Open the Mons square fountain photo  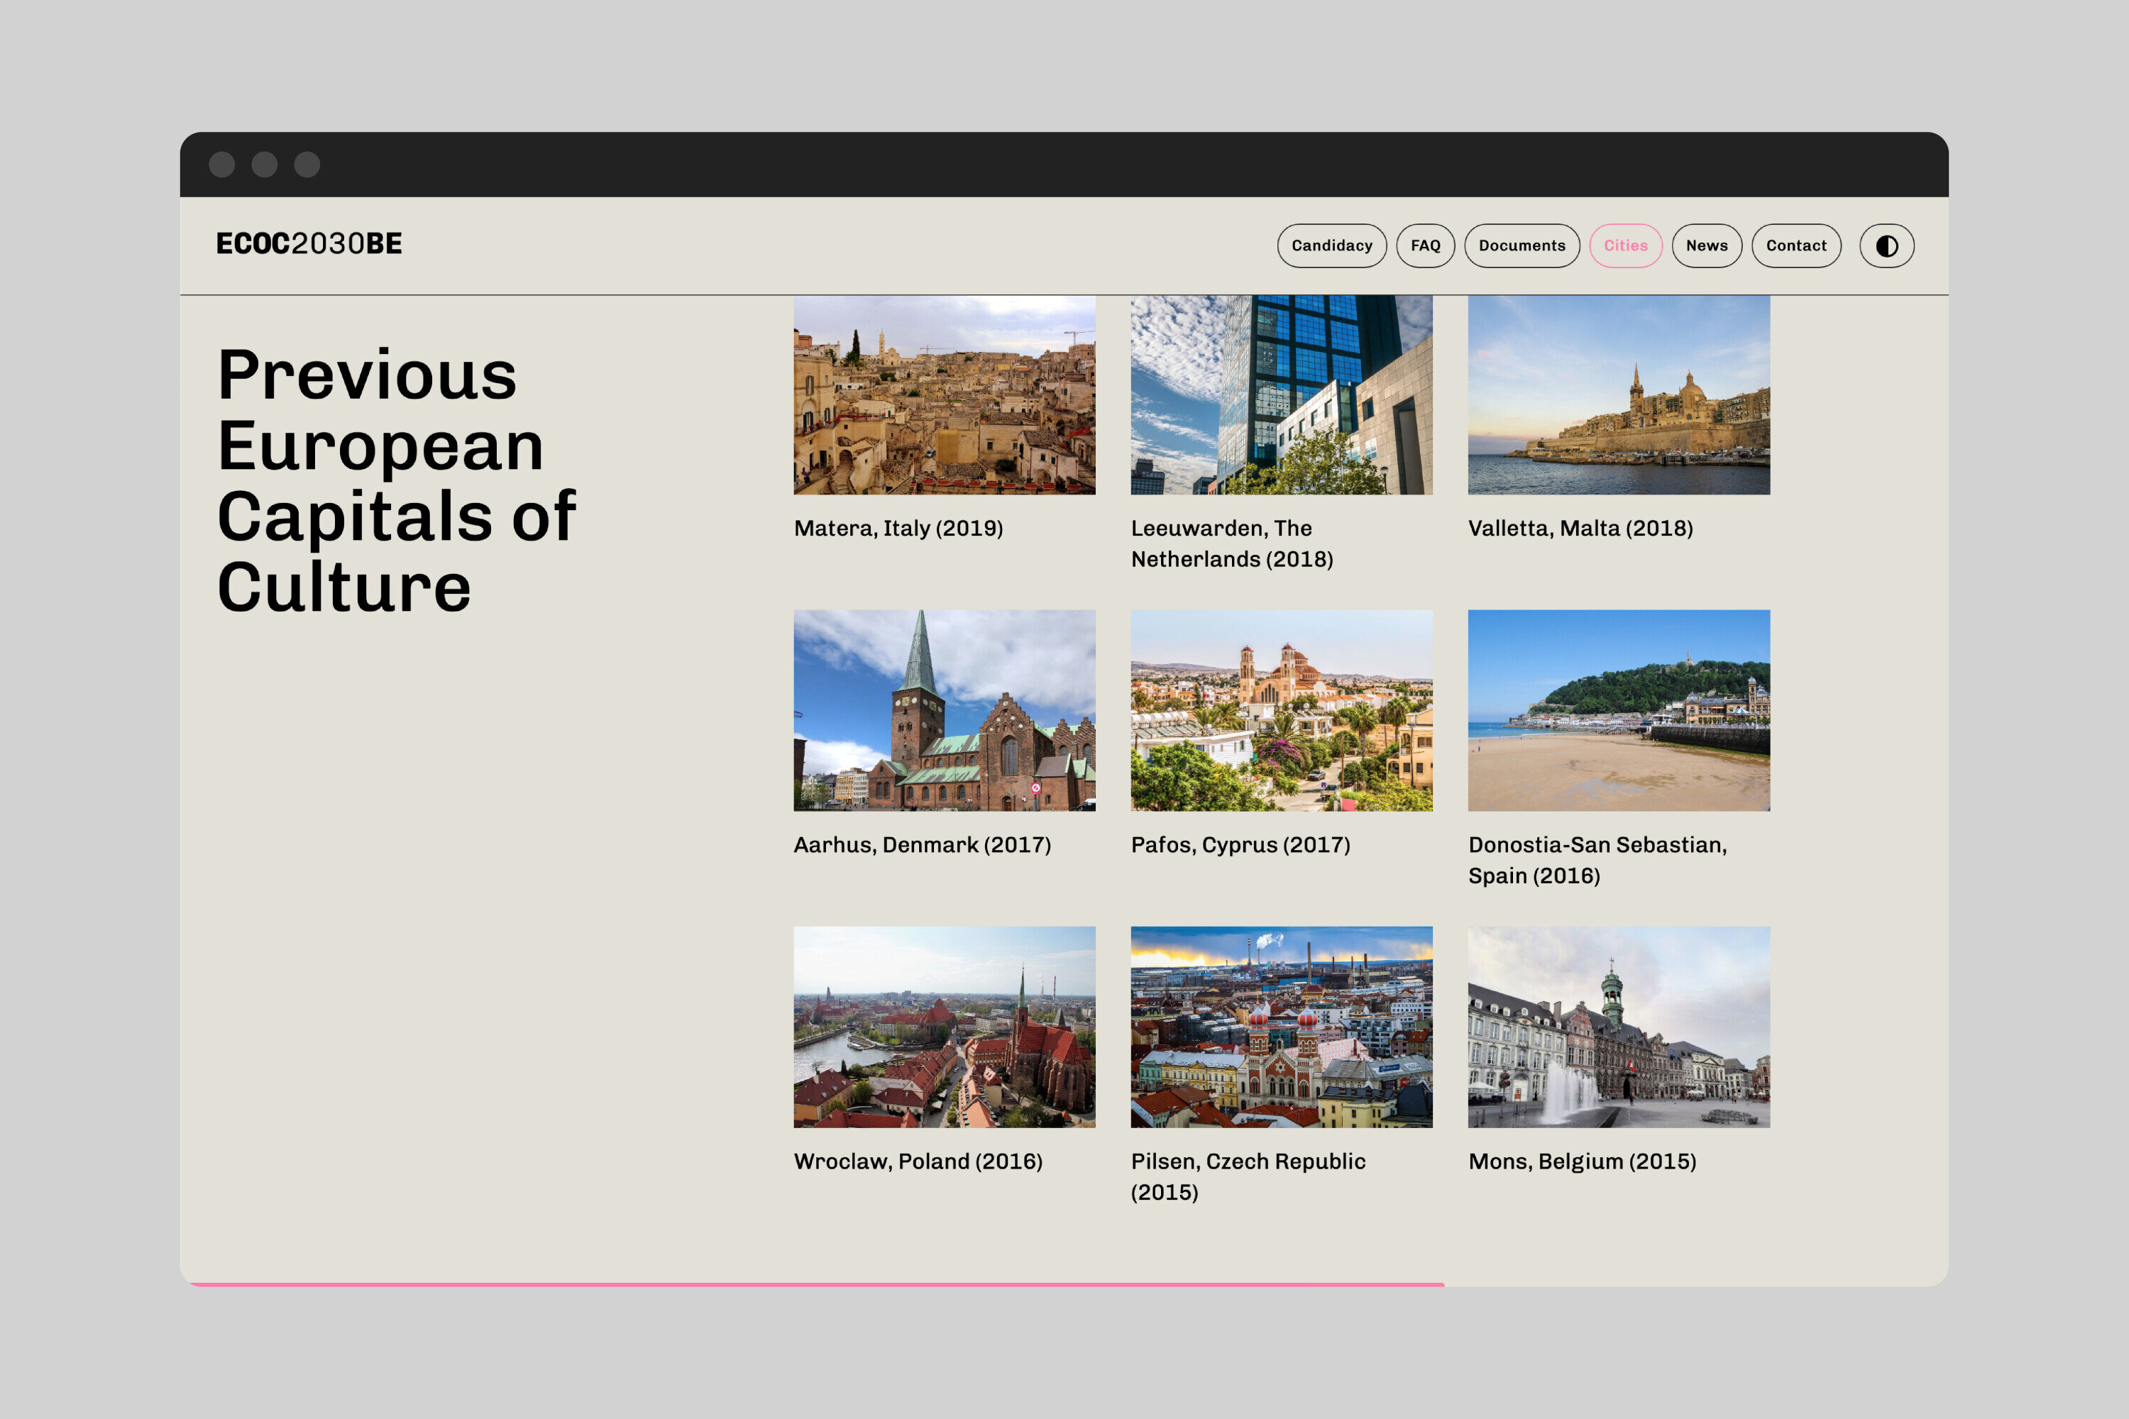1619,1026
